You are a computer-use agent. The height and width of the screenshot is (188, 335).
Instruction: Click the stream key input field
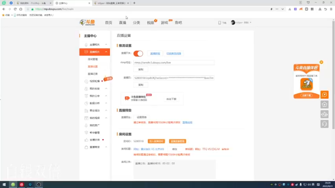(174, 78)
